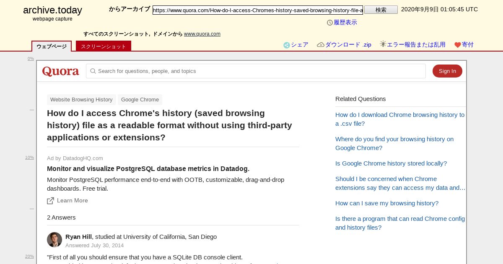The height and width of the screenshot is (264, 503).
Task: Click the Quora search box
Action: pyautogui.click(x=256, y=71)
